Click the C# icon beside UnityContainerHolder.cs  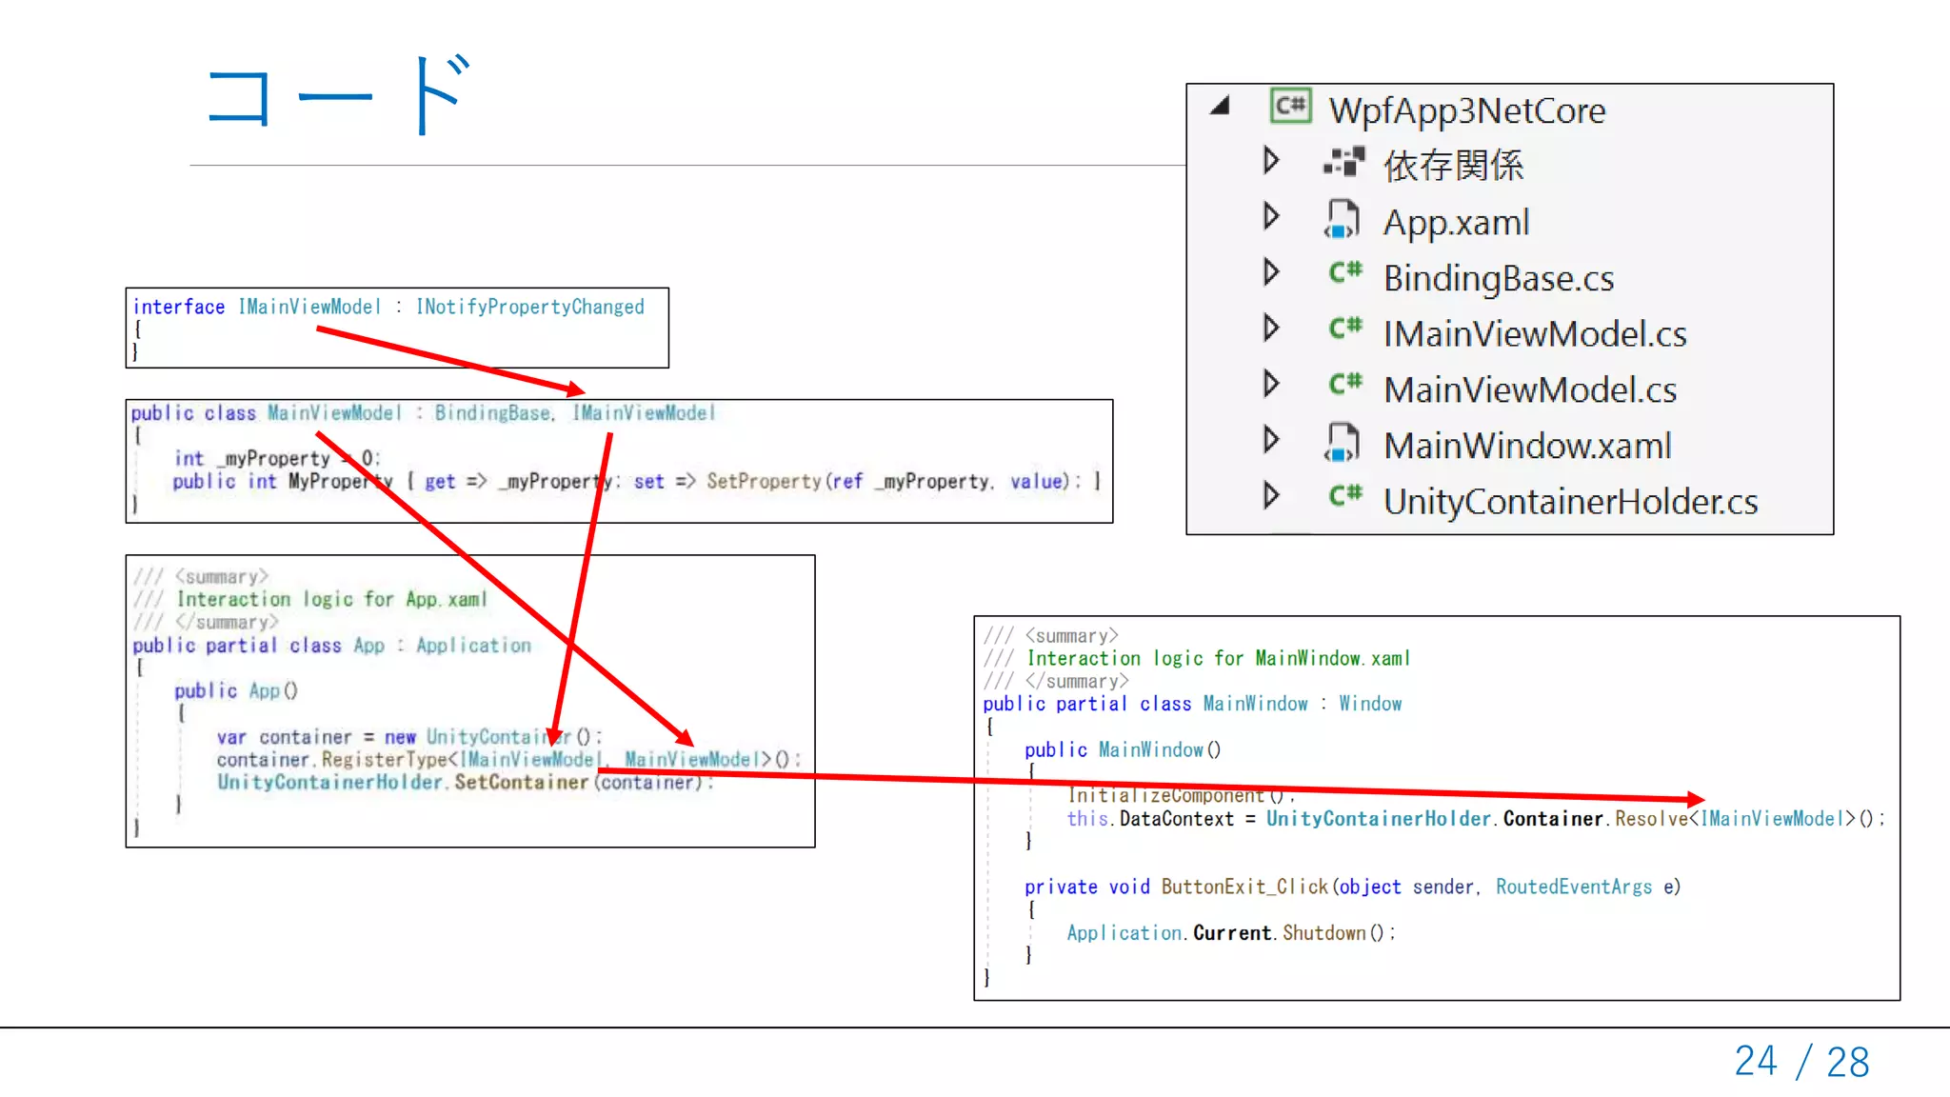click(1345, 497)
